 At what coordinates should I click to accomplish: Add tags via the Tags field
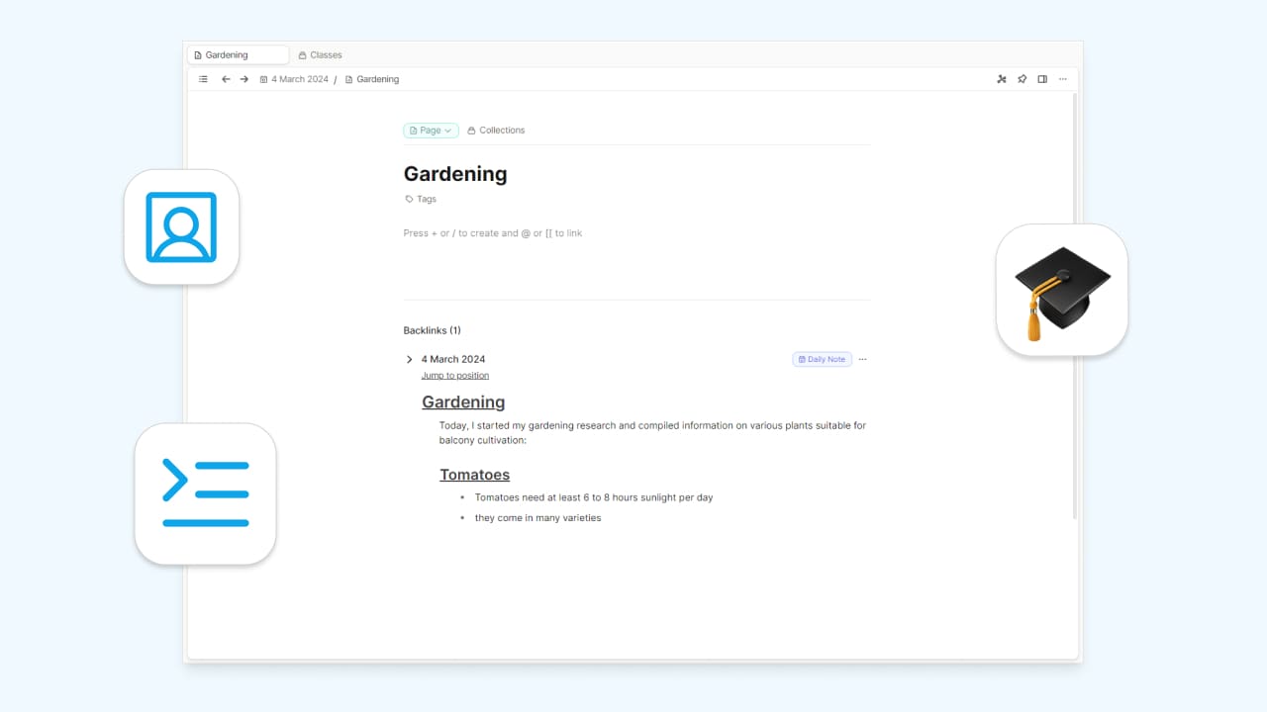(422, 200)
